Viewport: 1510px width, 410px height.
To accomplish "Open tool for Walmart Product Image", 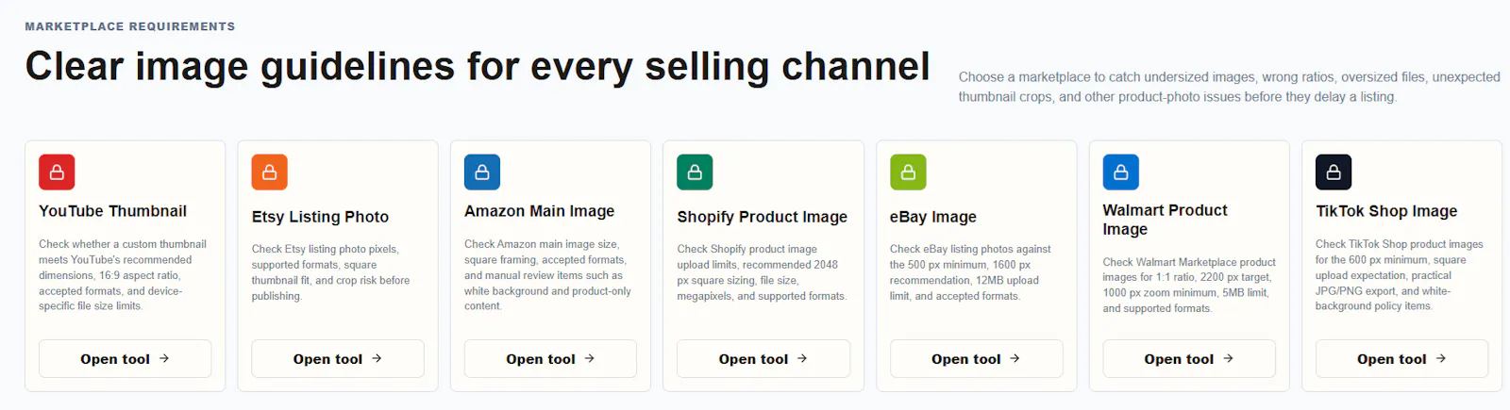I will pos(1189,359).
